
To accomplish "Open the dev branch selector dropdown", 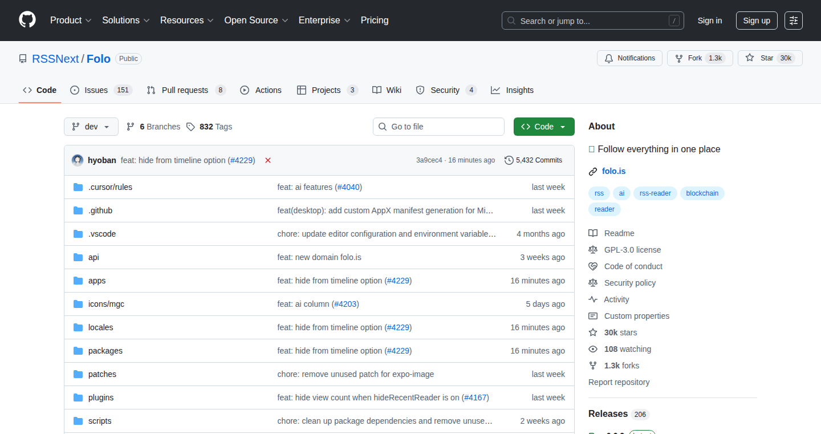I will tap(91, 127).
